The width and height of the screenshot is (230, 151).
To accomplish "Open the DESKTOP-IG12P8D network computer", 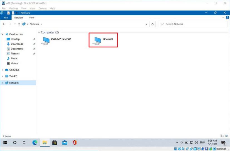I will click(56, 41).
